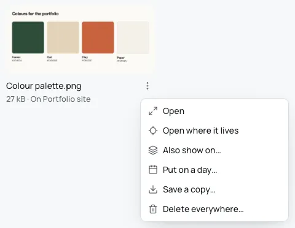This screenshot has height=228, width=295.
Task: Click the crosshair locate icon in menu
Action: click(x=153, y=131)
